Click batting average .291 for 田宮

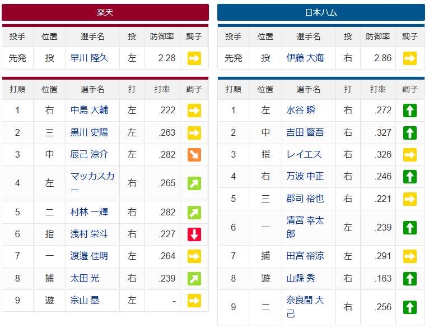point(383,256)
